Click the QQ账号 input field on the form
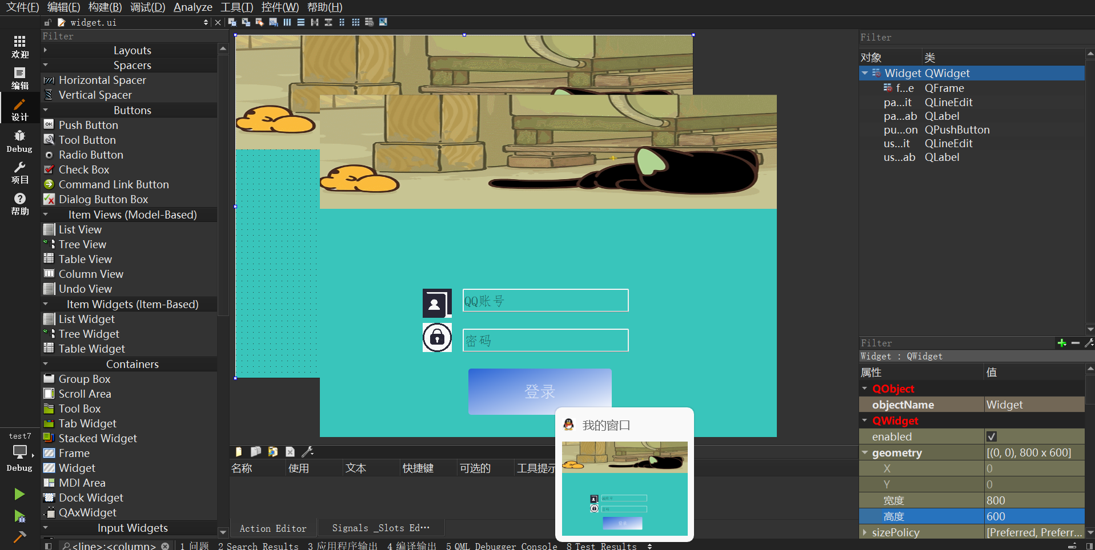The width and height of the screenshot is (1095, 550). pos(546,301)
